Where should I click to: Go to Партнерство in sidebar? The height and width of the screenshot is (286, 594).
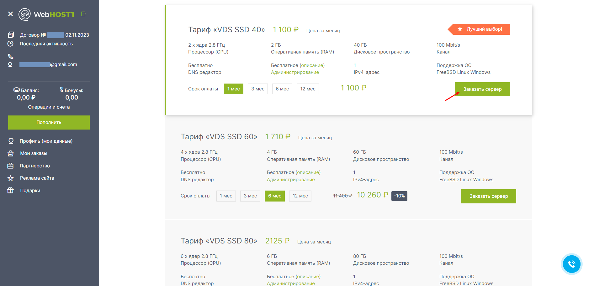tap(35, 166)
